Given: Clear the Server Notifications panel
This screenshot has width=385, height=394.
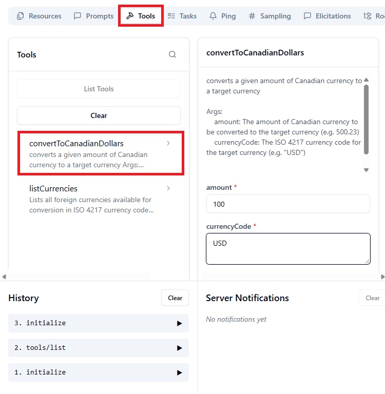Looking at the screenshot, I should coord(373,298).
